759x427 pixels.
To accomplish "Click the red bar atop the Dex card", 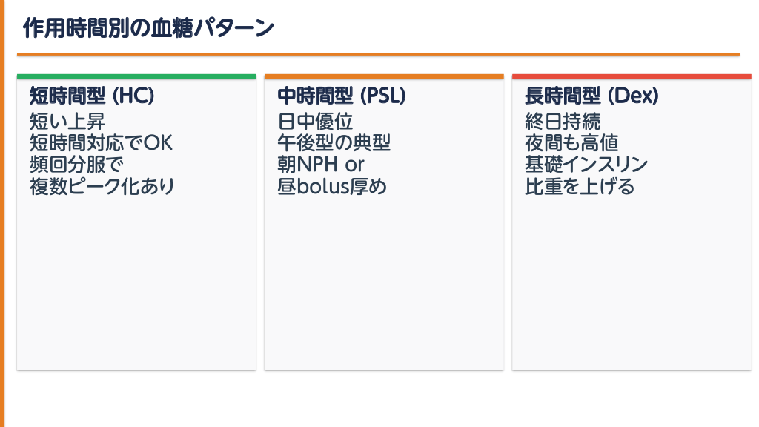I will [x=632, y=76].
